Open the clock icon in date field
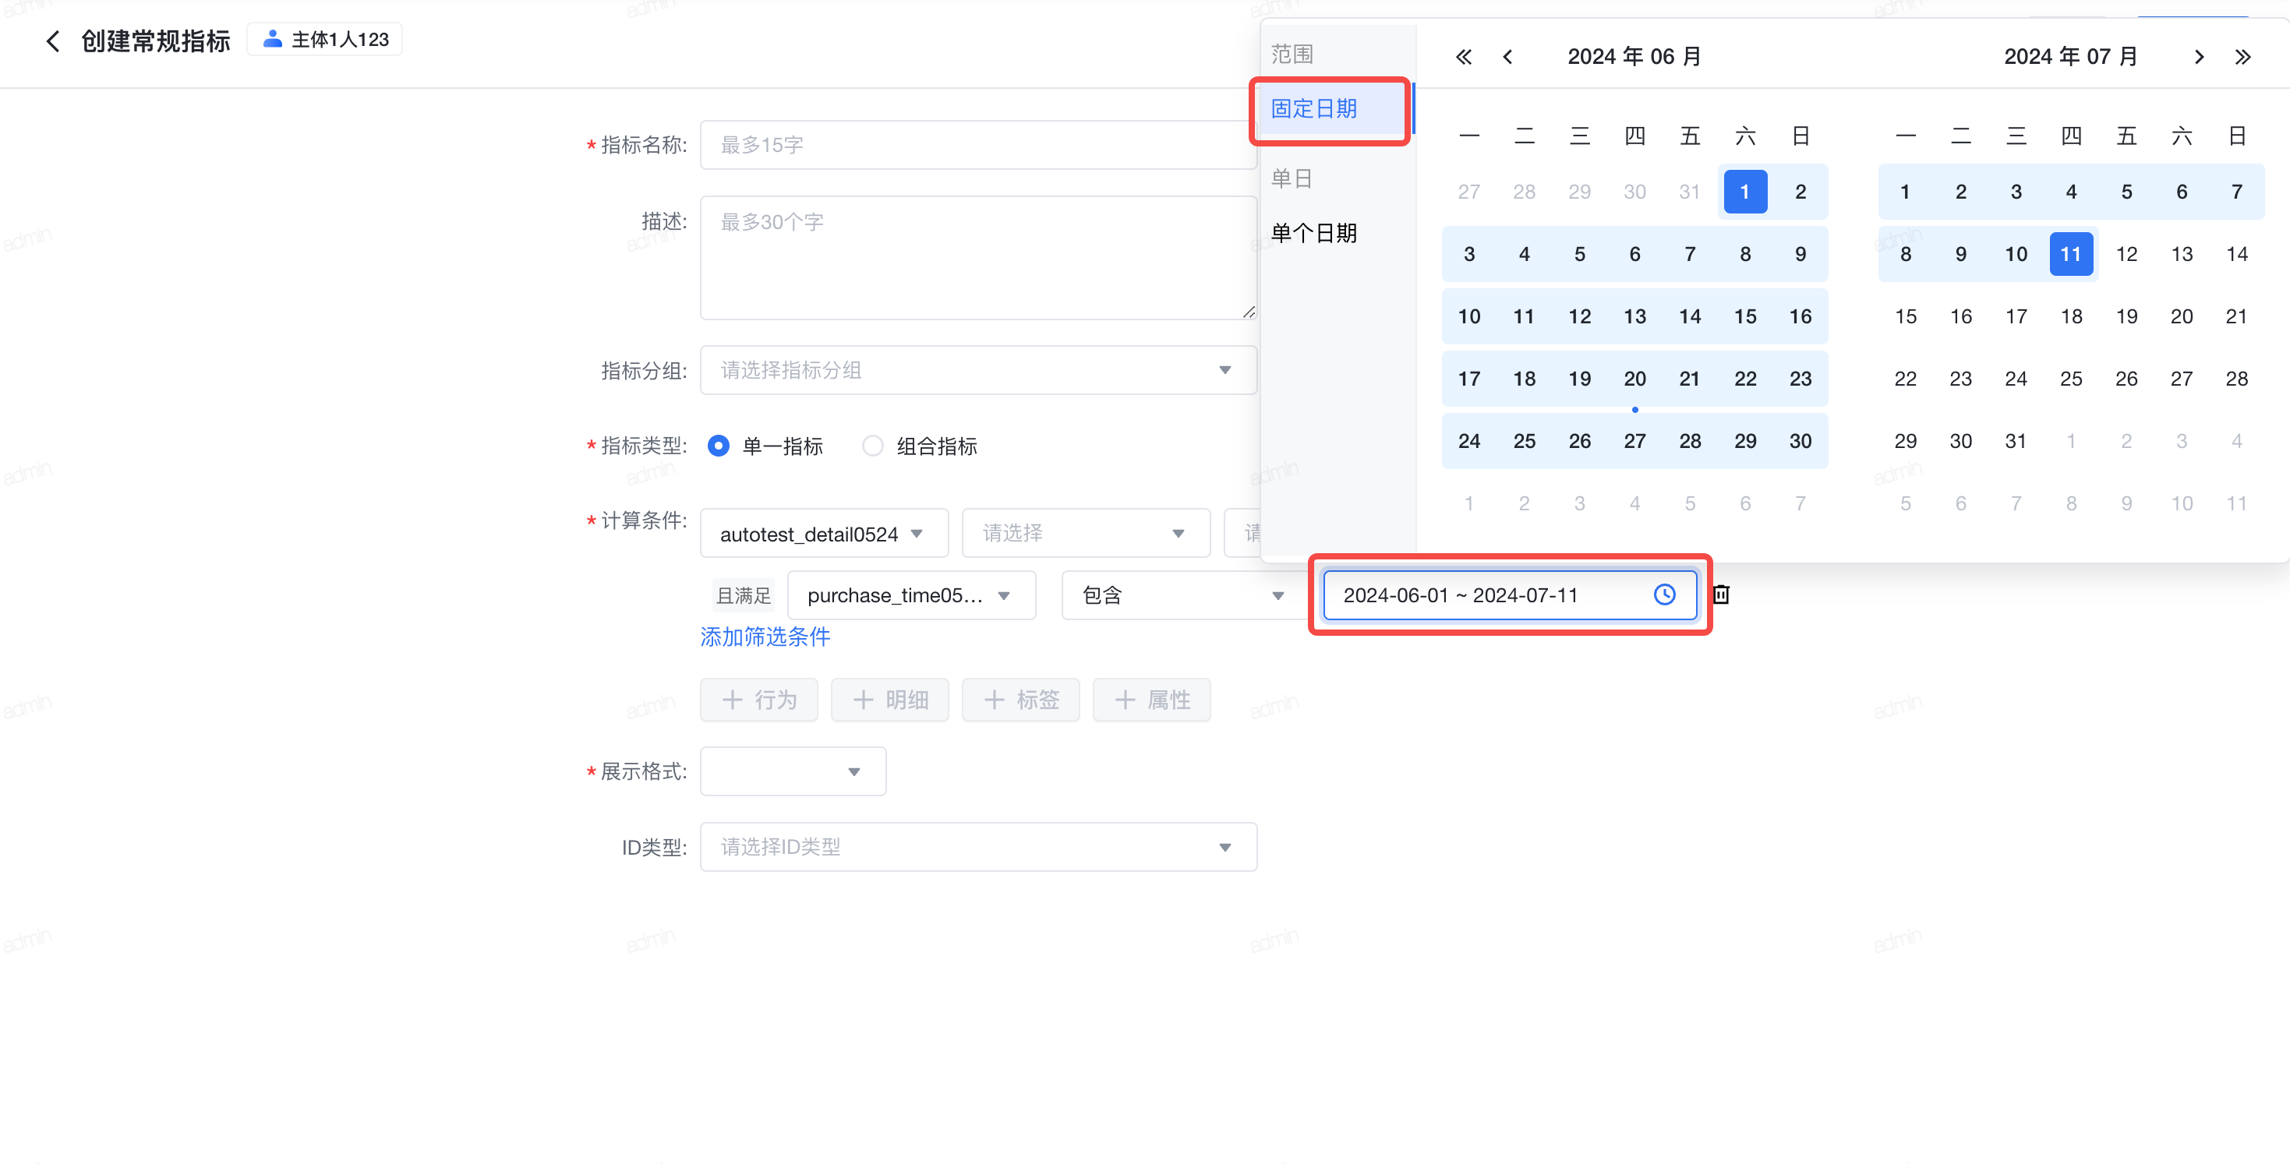The image size is (2290, 1164). click(x=1664, y=594)
